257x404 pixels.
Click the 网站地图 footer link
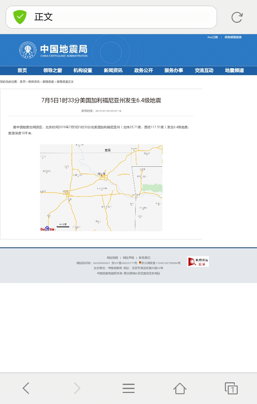pyautogui.click(x=112, y=258)
